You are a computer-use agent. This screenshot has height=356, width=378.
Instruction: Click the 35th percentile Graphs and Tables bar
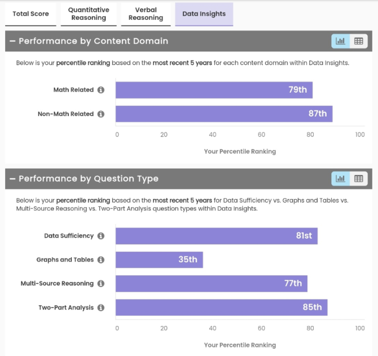tap(159, 260)
